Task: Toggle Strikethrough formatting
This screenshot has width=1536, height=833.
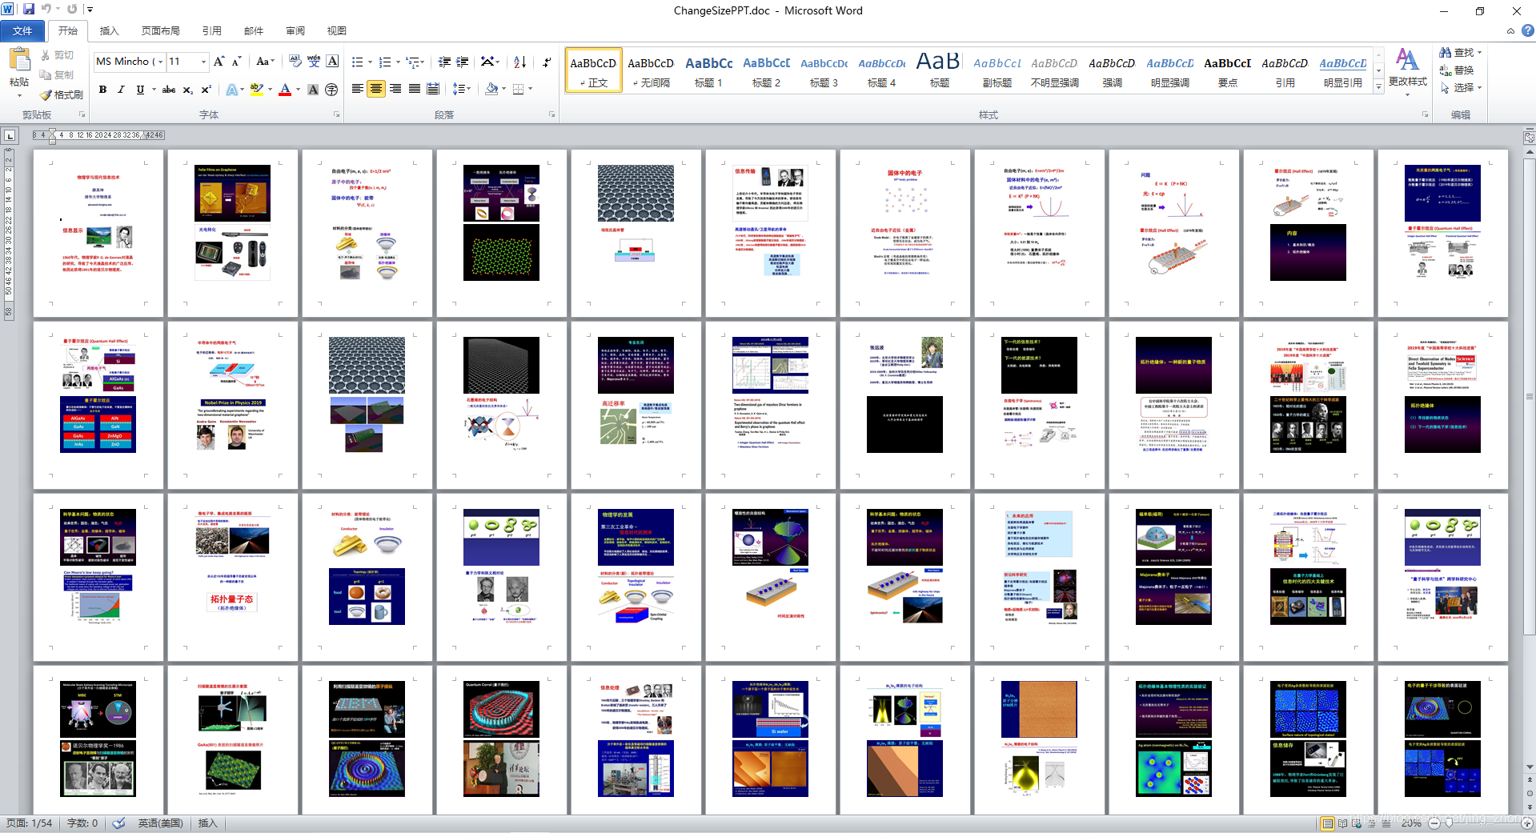Action: coord(168,90)
